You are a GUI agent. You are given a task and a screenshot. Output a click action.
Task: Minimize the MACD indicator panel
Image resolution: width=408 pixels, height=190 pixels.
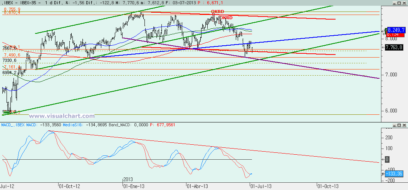(x=396, y=125)
